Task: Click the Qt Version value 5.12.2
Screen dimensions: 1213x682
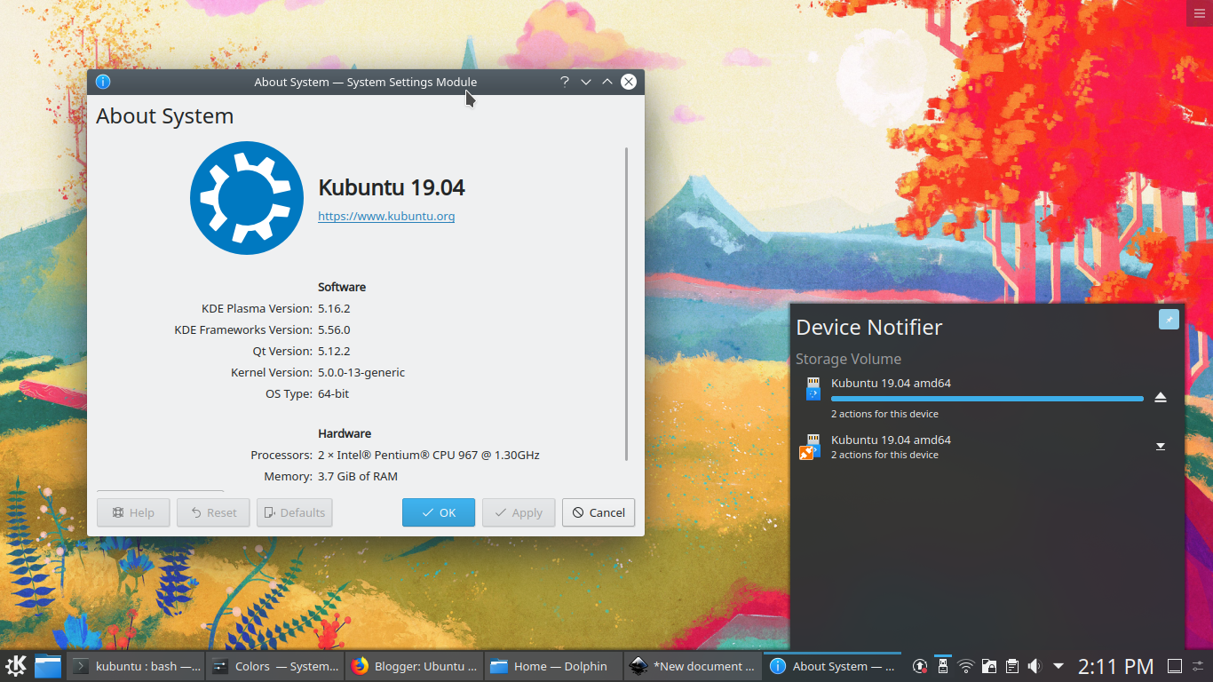Action: [334, 351]
